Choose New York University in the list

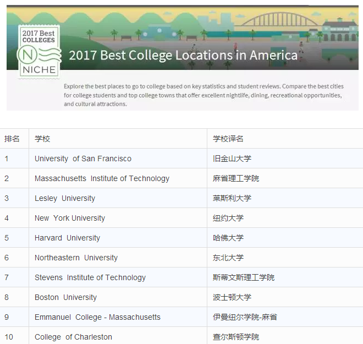pyautogui.click(x=70, y=218)
